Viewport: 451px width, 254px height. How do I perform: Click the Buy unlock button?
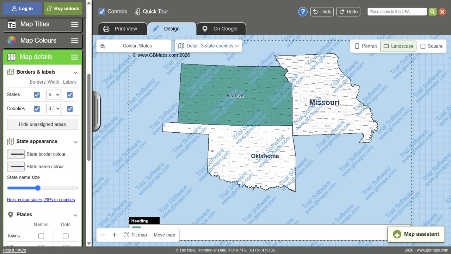point(63,8)
